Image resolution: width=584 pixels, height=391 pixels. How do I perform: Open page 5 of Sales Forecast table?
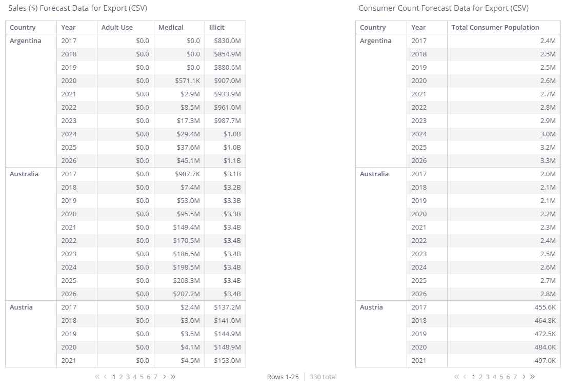pyautogui.click(x=142, y=377)
